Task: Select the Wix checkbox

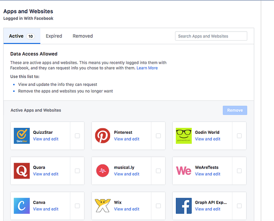Action: point(158,206)
